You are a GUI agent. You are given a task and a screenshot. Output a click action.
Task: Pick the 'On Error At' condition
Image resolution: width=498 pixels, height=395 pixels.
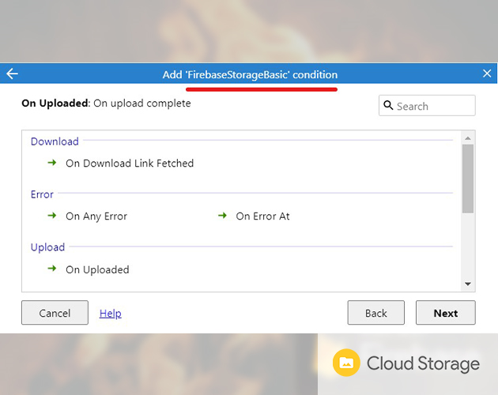[262, 216]
